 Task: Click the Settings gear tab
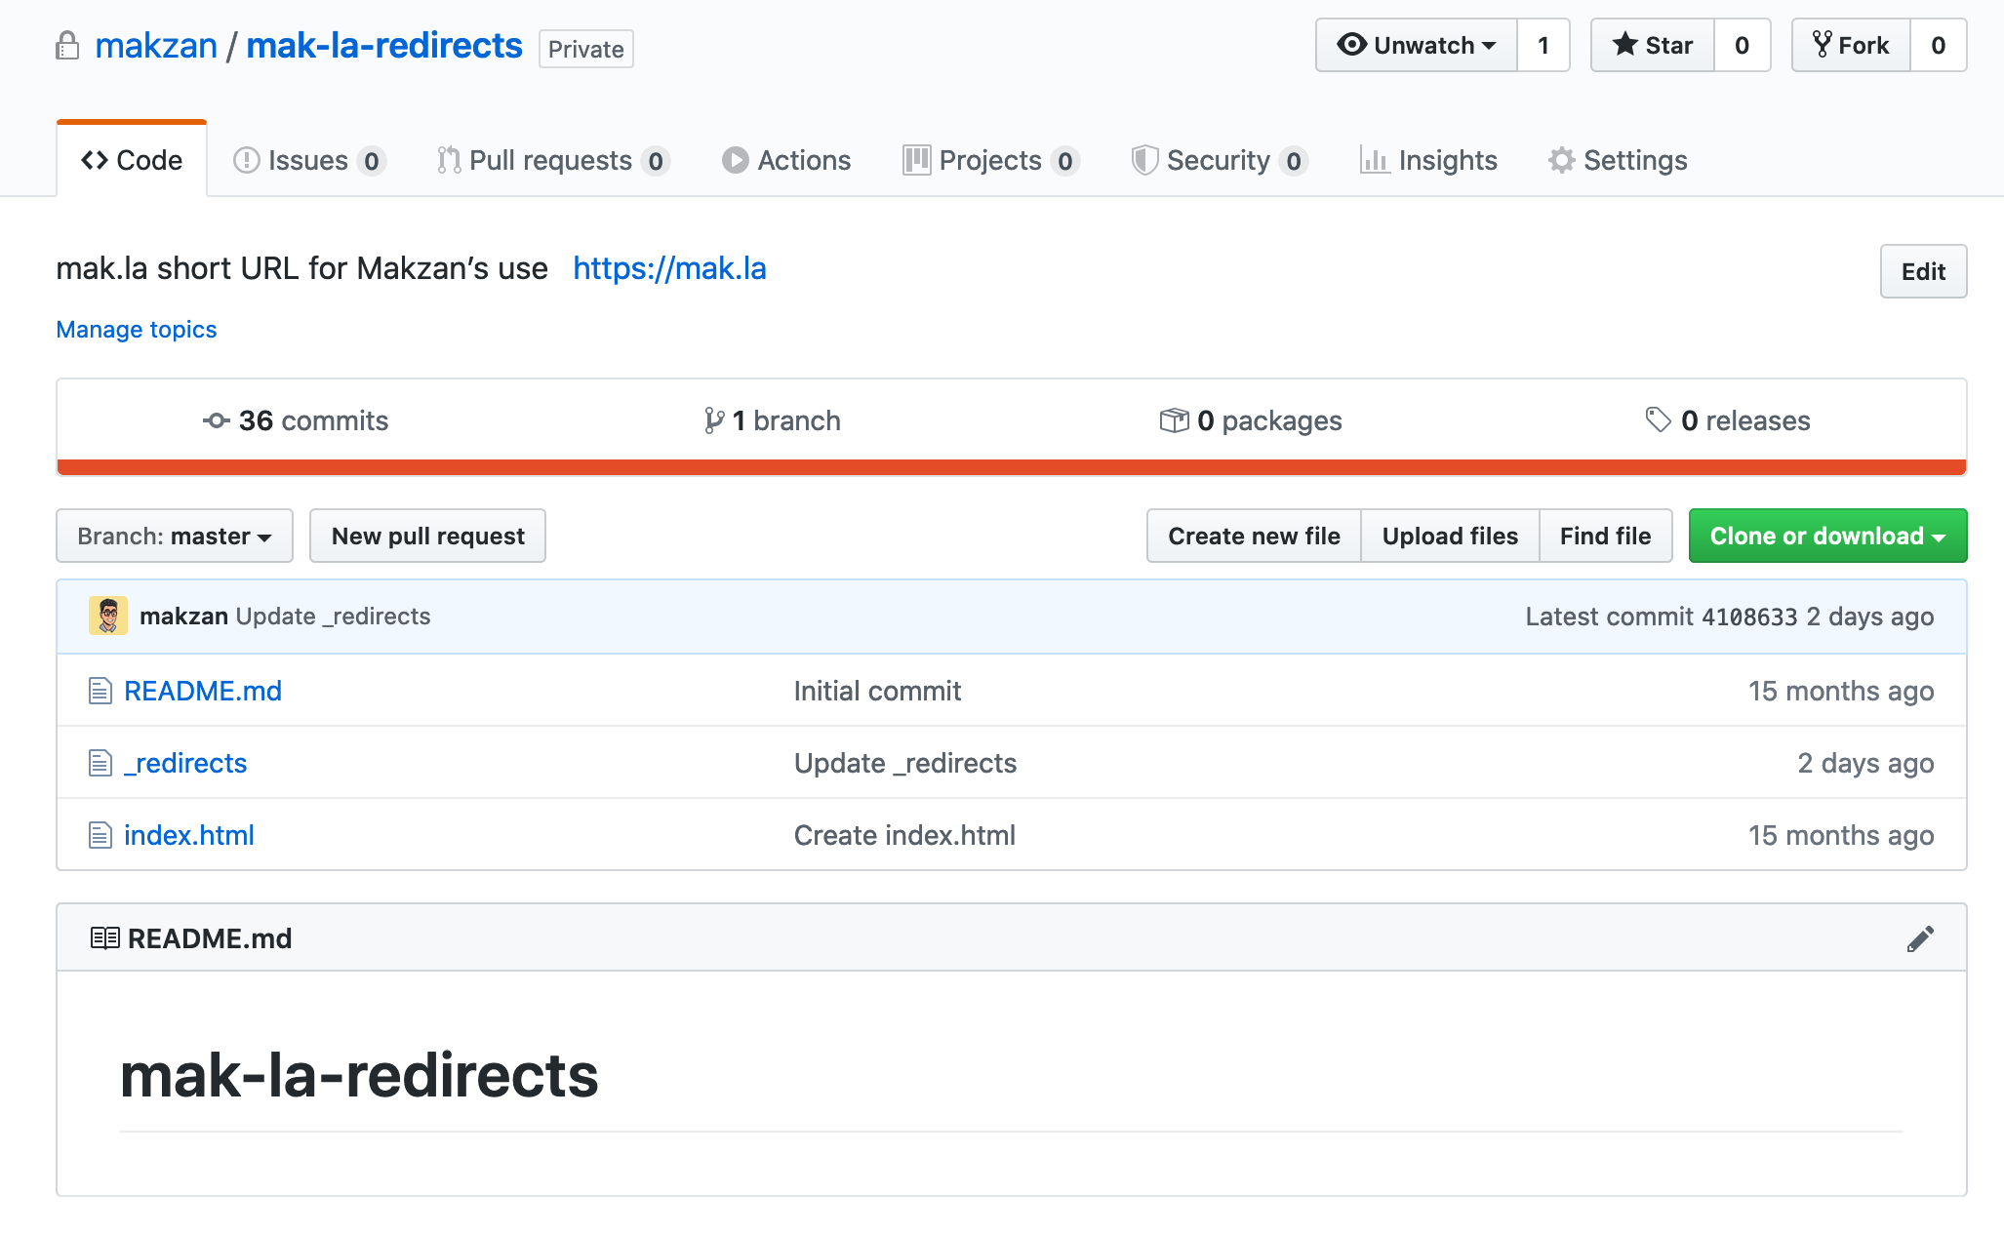(x=1618, y=160)
